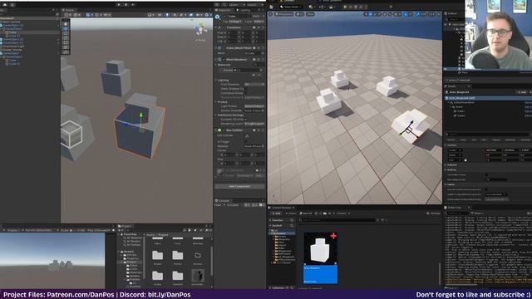
Task: Select Global Volume in Unity Hierarchy
Action: tap(12, 50)
